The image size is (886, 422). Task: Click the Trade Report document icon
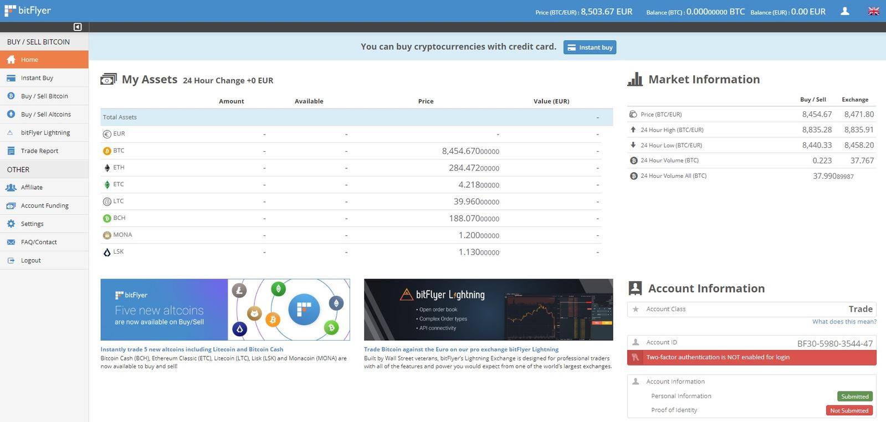click(x=11, y=151)
